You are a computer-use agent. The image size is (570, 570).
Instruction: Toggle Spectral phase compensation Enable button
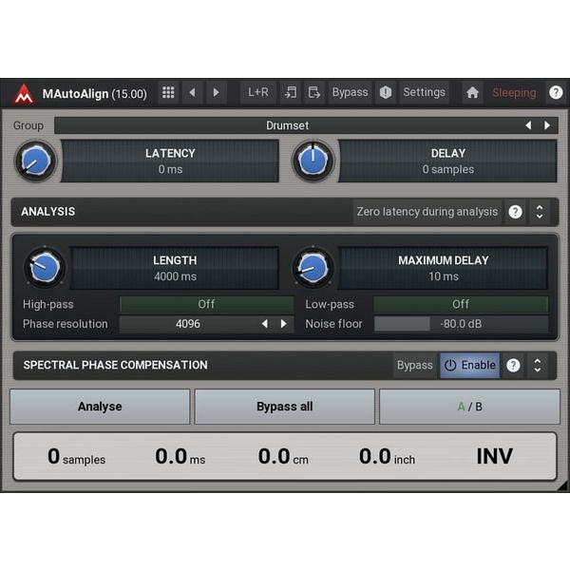[x=469, y=366]
